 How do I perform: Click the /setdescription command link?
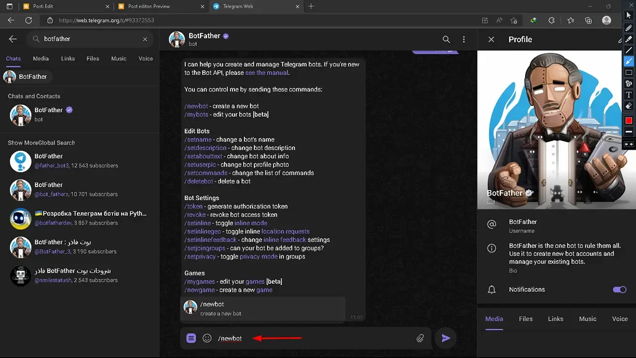[206, 148]
